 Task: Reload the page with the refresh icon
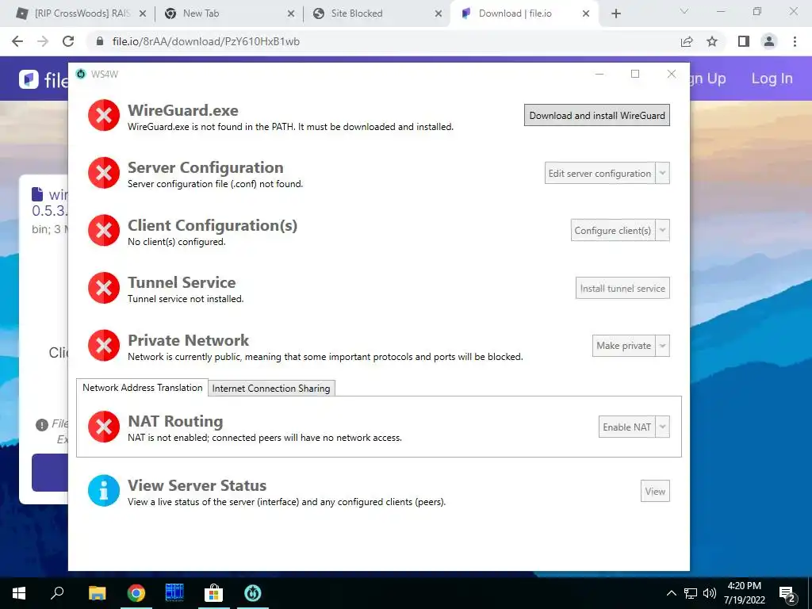pos(68,41)
